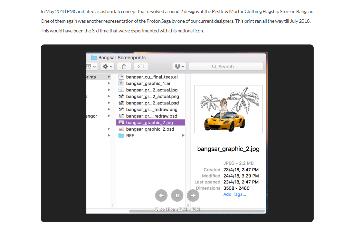Expand the REF folder arrow
The width and height of the screenshot is (362, 231).
[x=183, y=135]
